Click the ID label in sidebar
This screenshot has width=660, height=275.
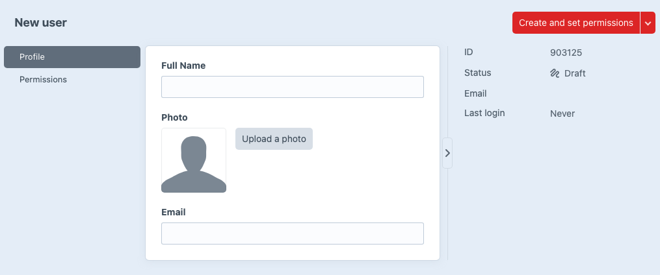coord(469,52)
